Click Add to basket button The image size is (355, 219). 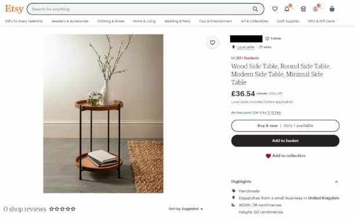[285, 141]
